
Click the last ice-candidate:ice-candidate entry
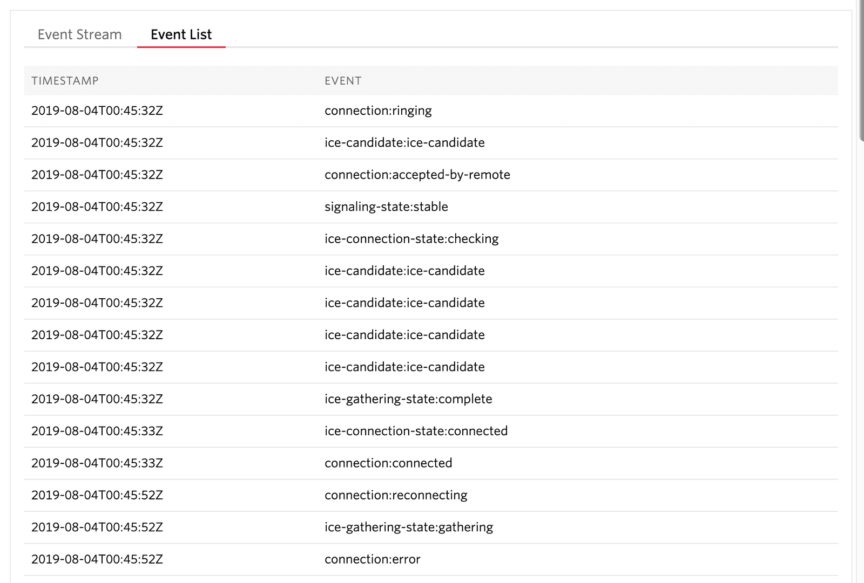point(404,367)
